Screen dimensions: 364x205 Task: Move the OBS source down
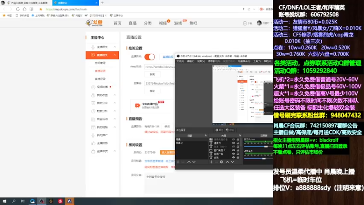pyautogui.click(x=233, y=162)
